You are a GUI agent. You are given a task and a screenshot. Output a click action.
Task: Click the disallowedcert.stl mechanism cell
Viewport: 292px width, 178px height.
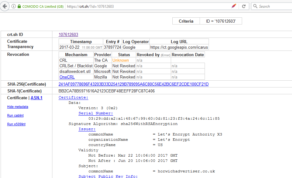coord(76,72)
